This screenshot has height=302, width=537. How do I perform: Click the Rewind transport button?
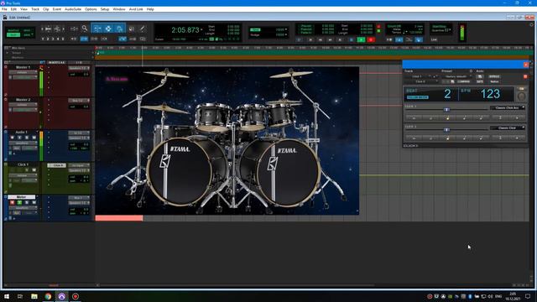click(x=321, y=39)
